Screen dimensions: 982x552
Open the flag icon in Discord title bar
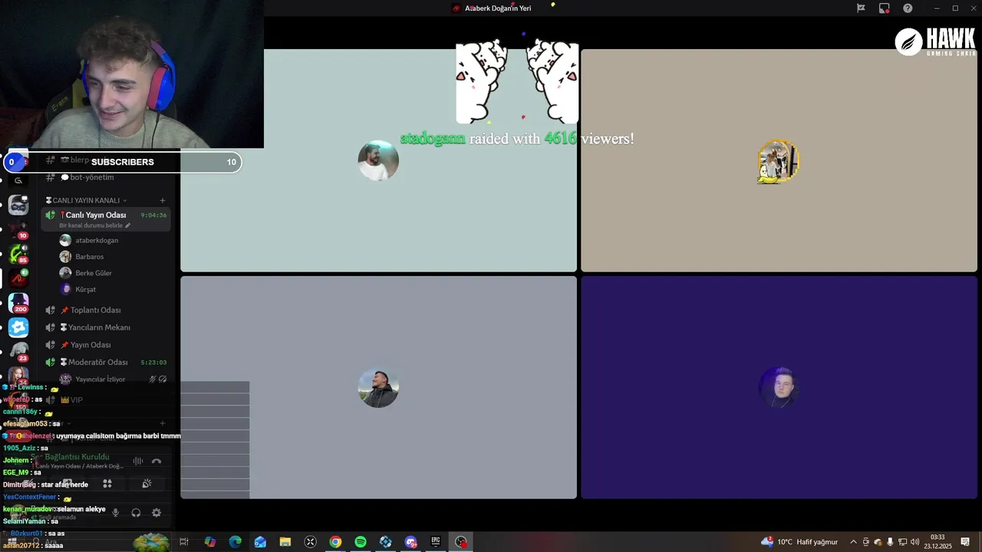pos(861,8)
